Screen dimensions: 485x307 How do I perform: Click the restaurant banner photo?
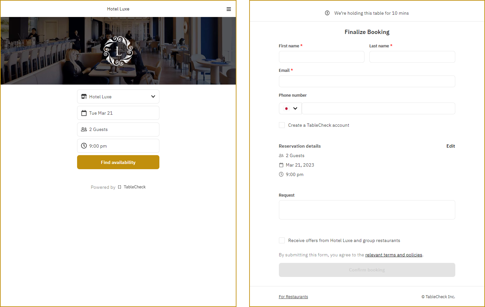tap(118, 51)
